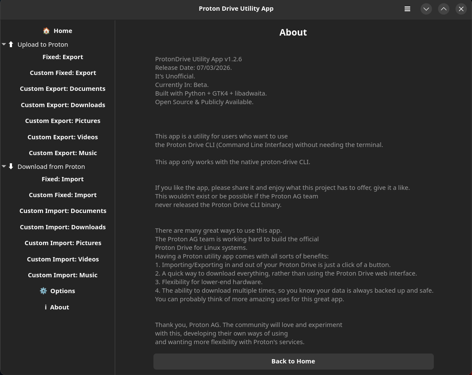The height and width of the screenshot is (375, 472).
Task: Click the gear icon next to Options
Action: pyautogui.click(x=43, y=291)
